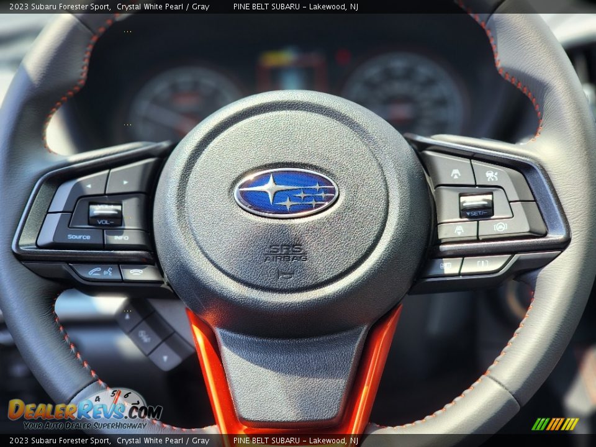Click 'PINE BELT SUBARU - Lakewood, NJ' in top caption
The height and width of the screenshot is (447, 596).
pyautogui.click(x=296, y=6)
